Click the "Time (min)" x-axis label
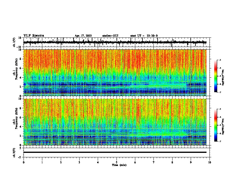 tap(119, 165)
